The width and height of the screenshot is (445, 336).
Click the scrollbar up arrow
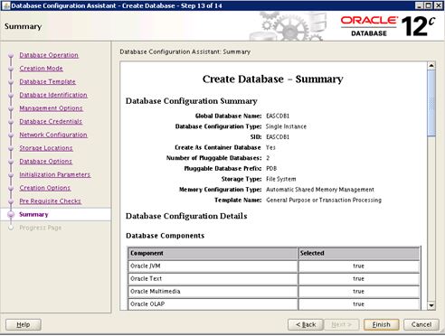point(431,66)
